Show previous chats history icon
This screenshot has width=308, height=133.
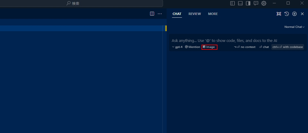287,14
